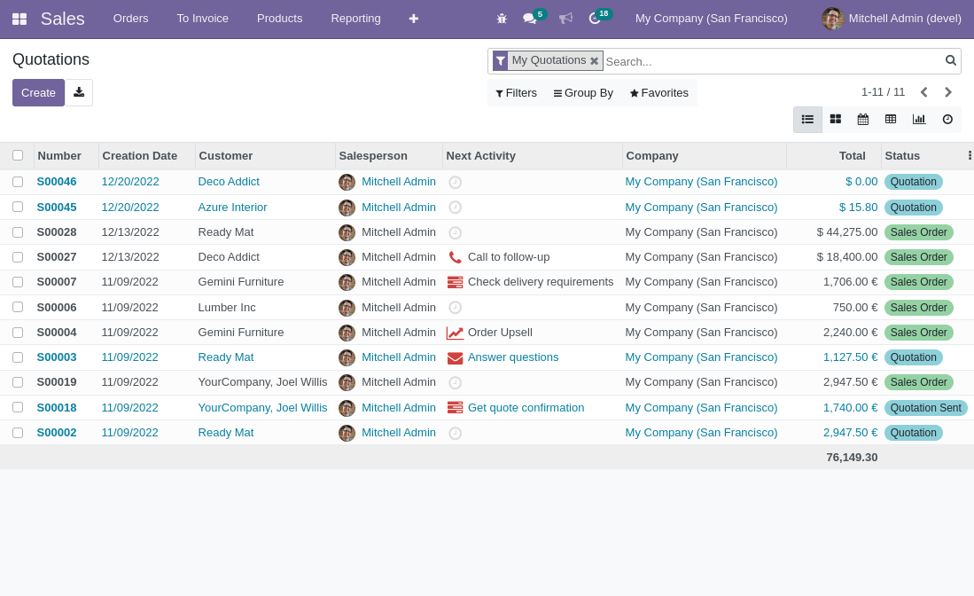
Task: Open the To Invoice menu
Action: (202, 19)
